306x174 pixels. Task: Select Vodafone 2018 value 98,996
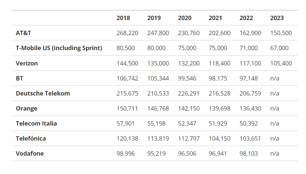126,154
